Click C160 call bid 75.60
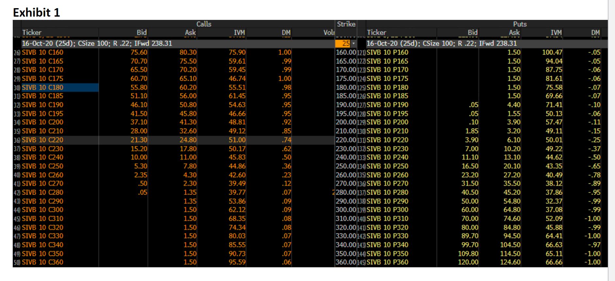 (139, 52)
